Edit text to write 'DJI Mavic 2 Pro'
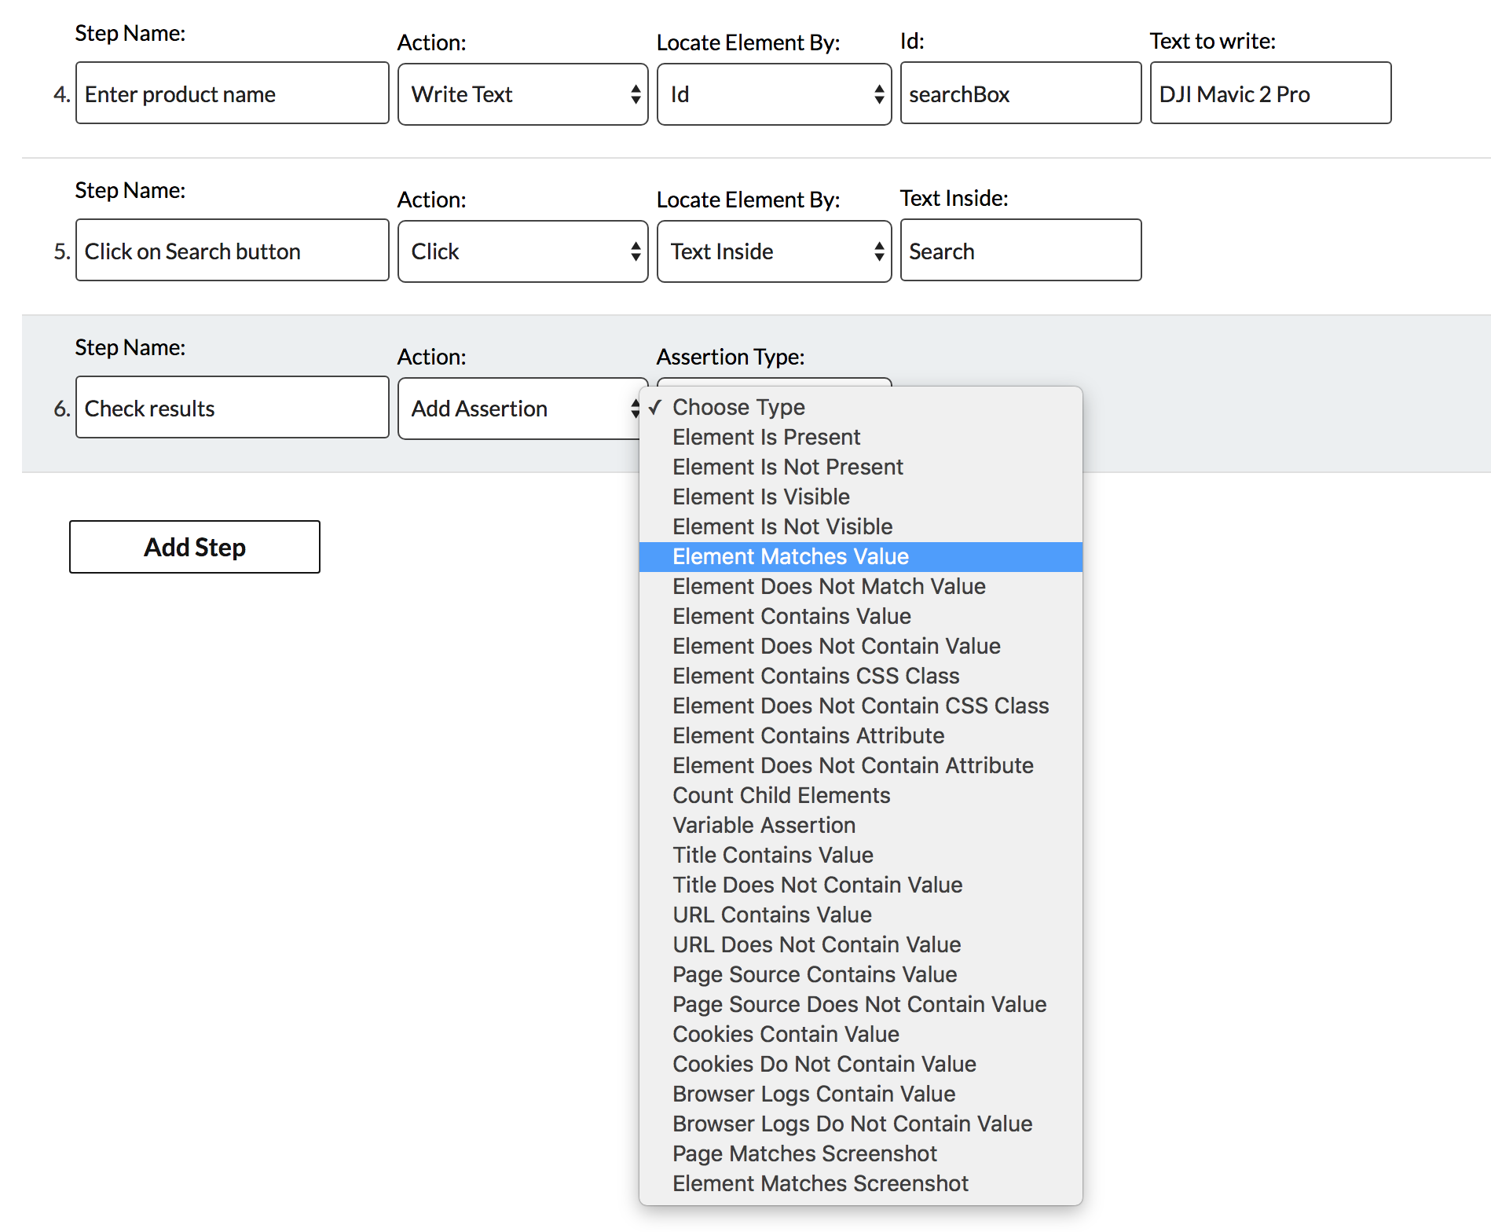Viewport: 1491px width, 1232px height. point(1270,93)
